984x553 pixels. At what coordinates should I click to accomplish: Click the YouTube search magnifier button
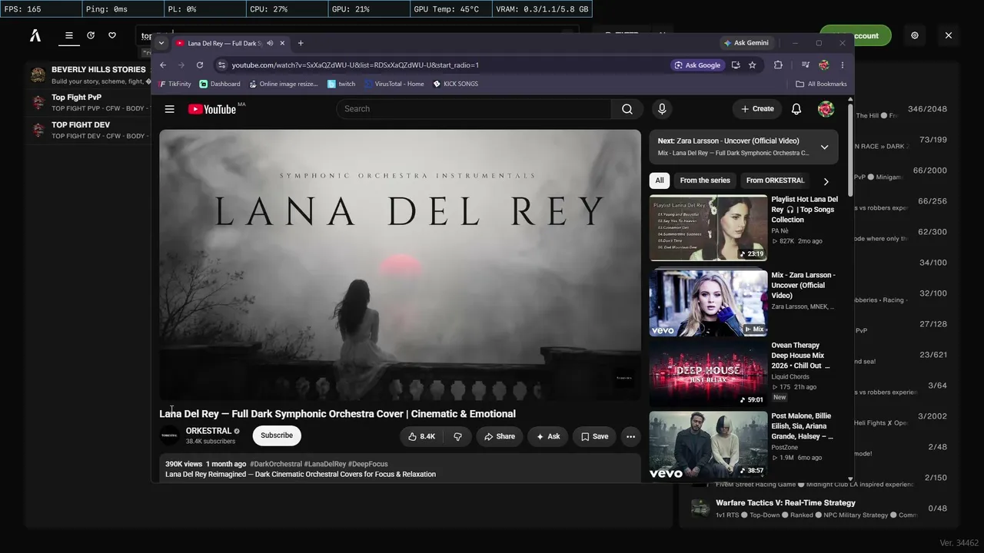click(x=627, y=109)
